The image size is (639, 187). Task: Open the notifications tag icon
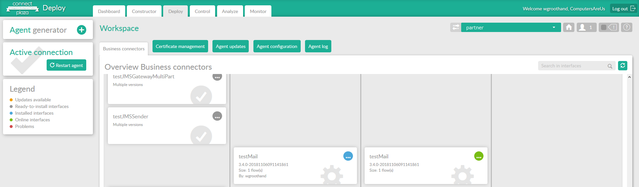click(609, 27)
